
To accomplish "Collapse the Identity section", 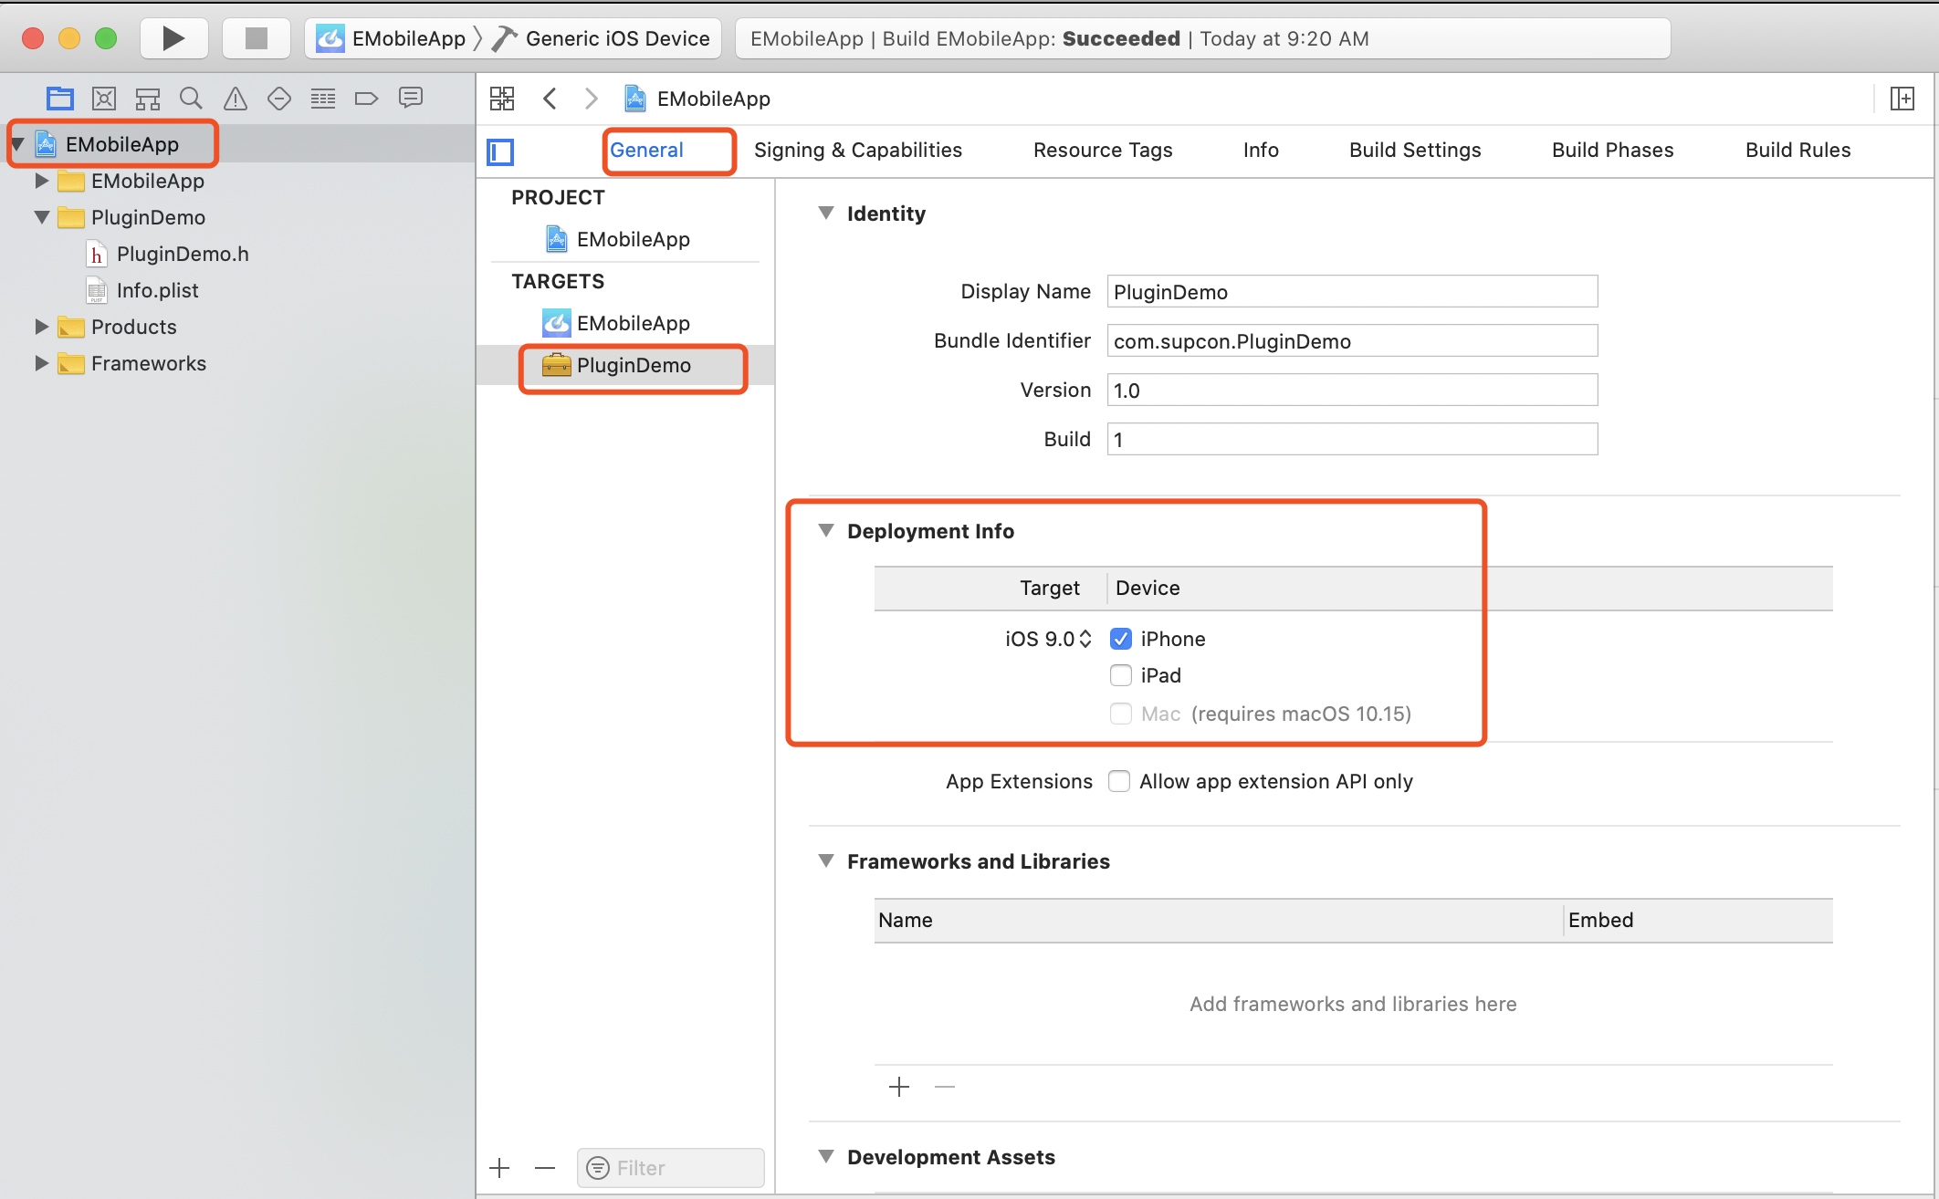I will [x=826, y=214].
